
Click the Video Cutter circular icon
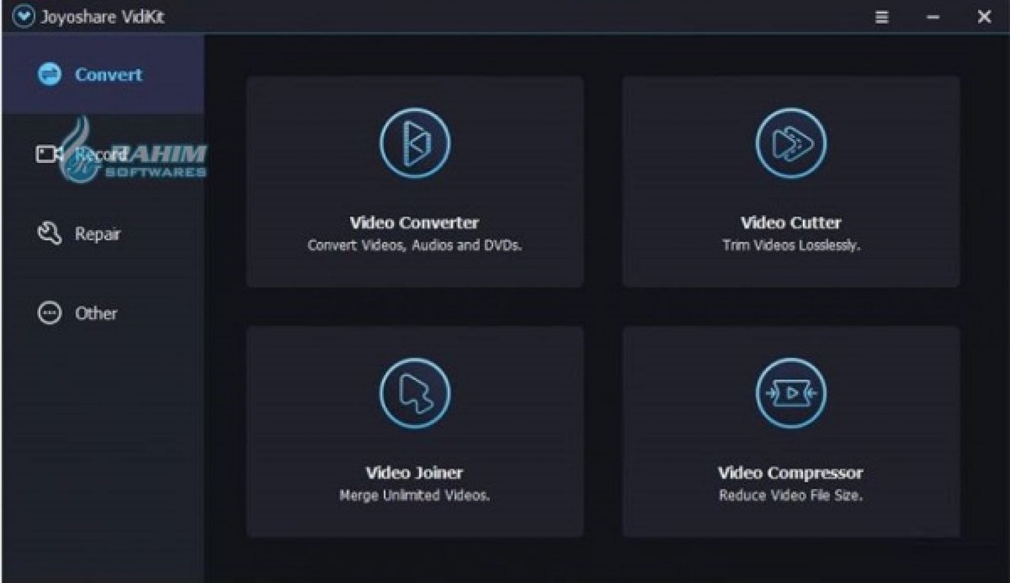(x=791, y=143)
